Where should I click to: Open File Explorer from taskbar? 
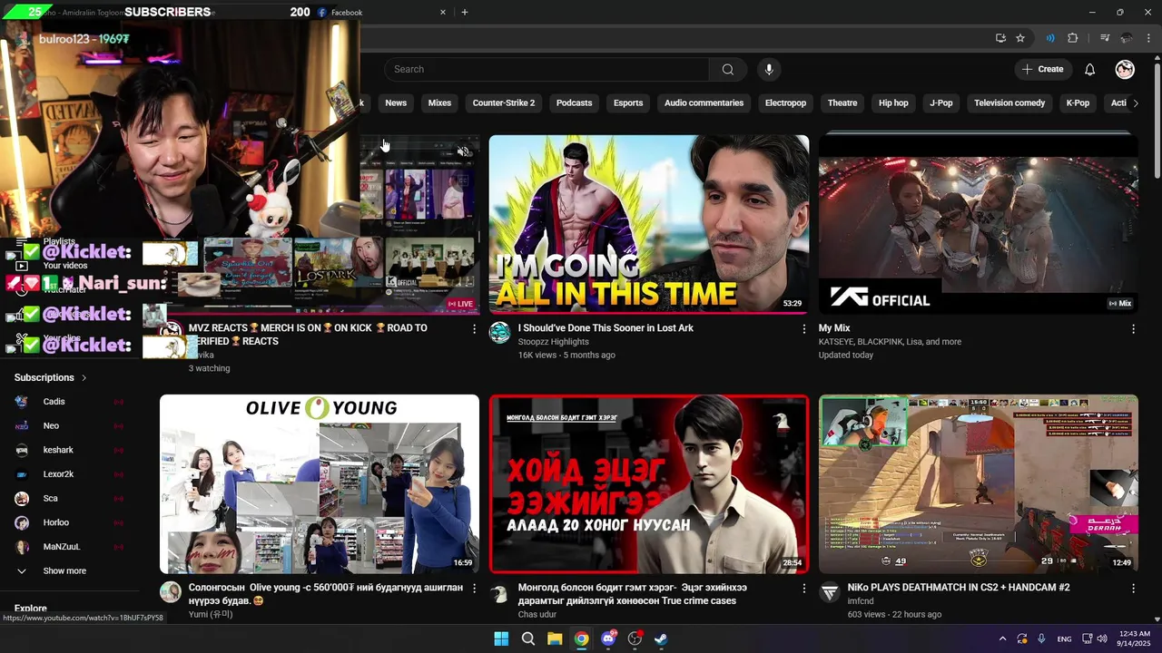tap(555, 638)
